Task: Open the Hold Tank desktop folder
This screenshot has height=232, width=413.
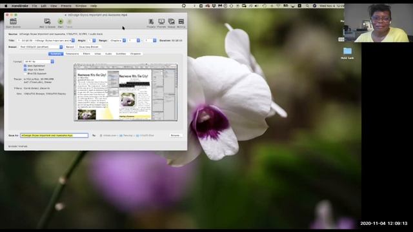Action: click(347, 51)
